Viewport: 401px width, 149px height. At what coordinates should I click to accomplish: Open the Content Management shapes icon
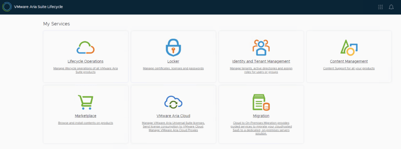tap(349, 48)
